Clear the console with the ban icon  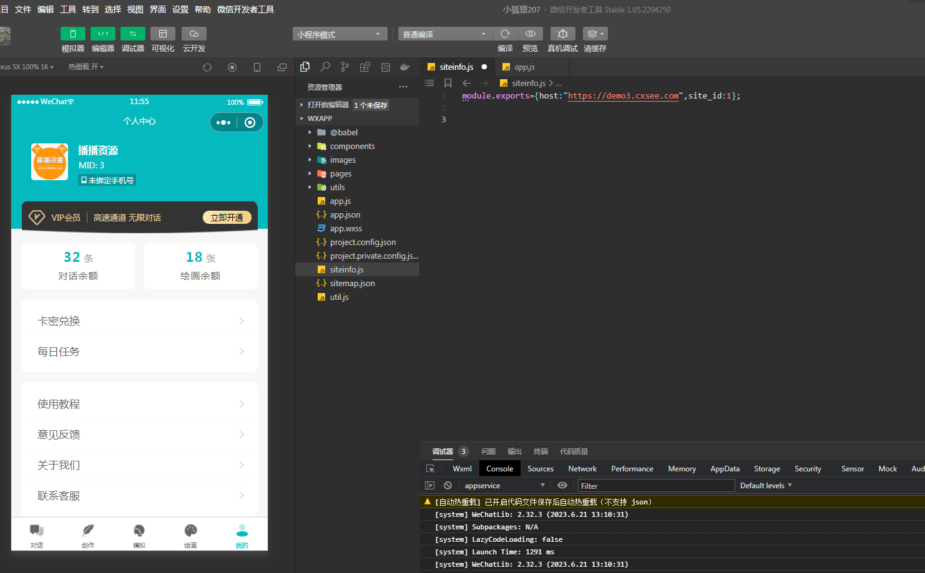click(448, 486)
